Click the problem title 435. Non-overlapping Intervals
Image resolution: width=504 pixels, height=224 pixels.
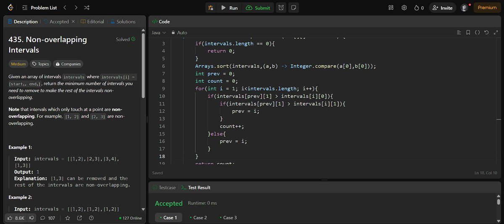tap(47, 45)
